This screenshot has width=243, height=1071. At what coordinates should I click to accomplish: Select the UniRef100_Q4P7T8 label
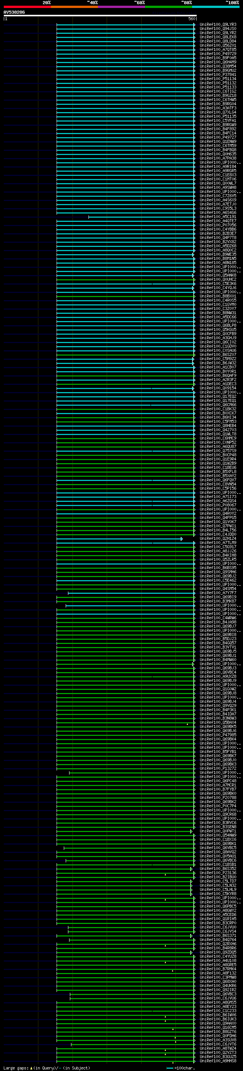pyautogui.click(x=218, y=237)
